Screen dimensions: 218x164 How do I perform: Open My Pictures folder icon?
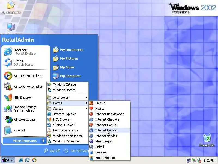point(56,58)
